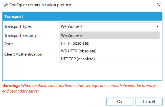Confirm settings with the Ok button

120,101
